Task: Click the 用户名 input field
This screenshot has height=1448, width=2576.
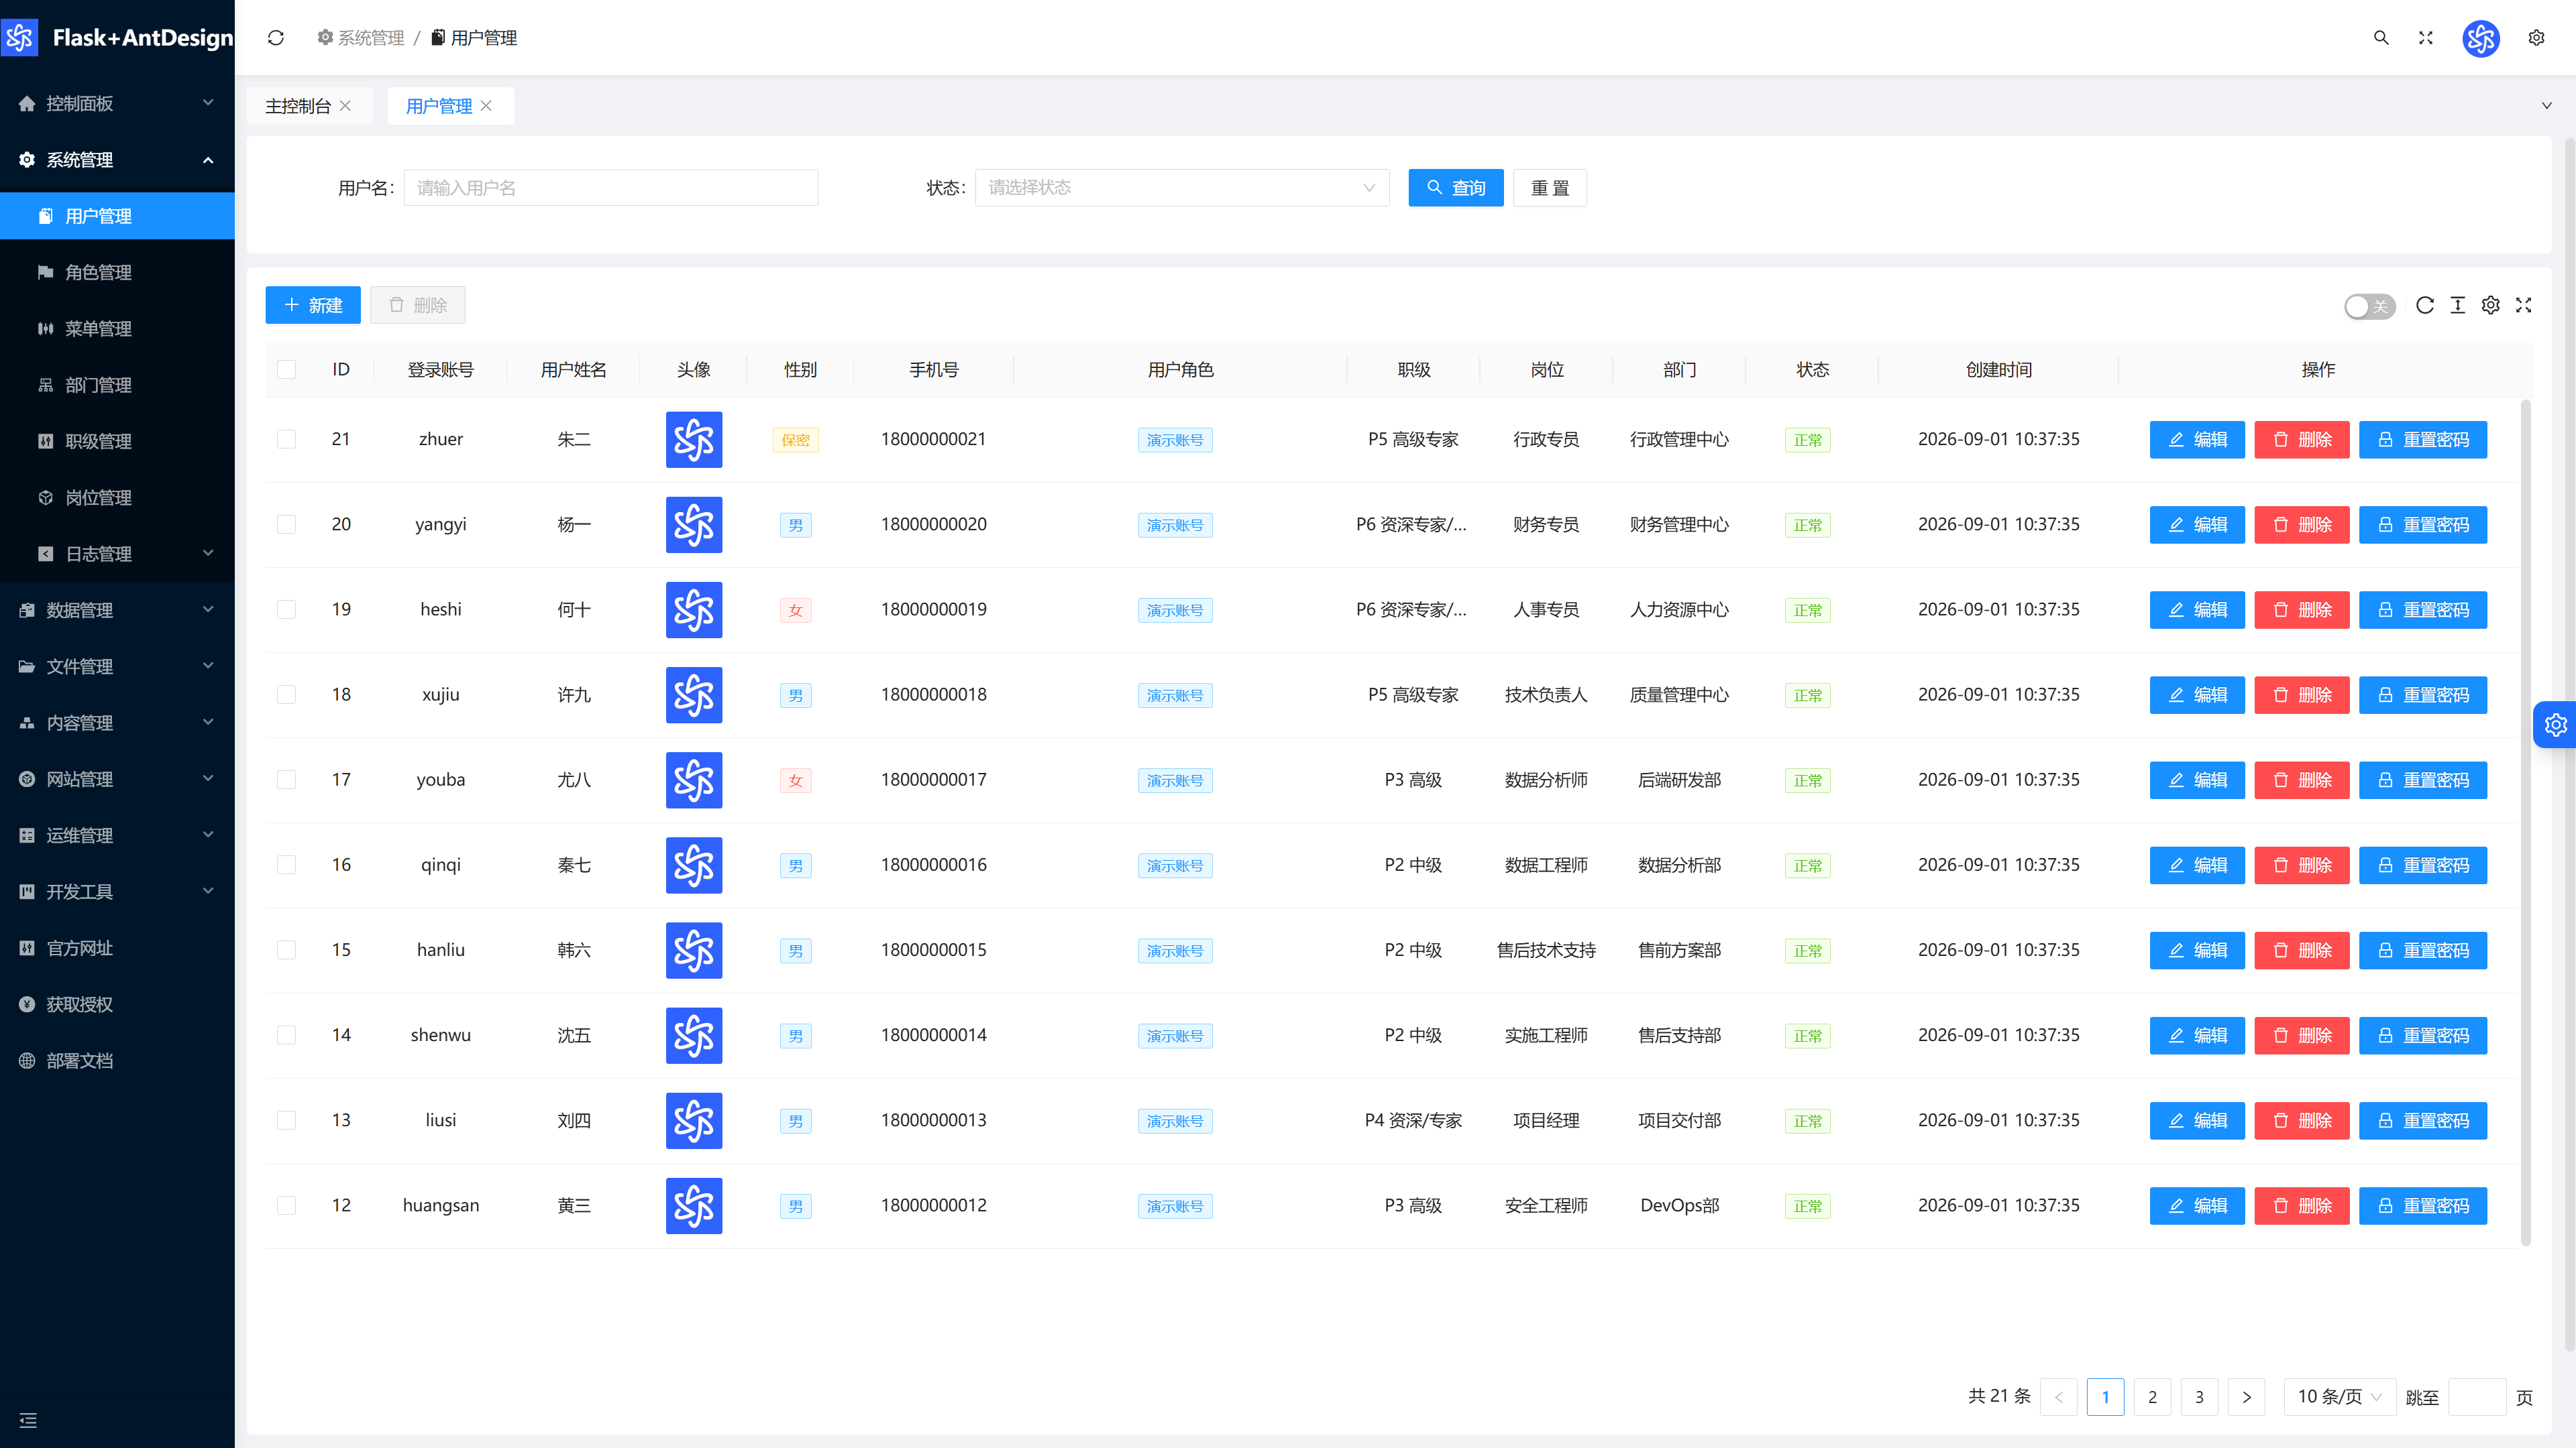Action: coord(611,188)
